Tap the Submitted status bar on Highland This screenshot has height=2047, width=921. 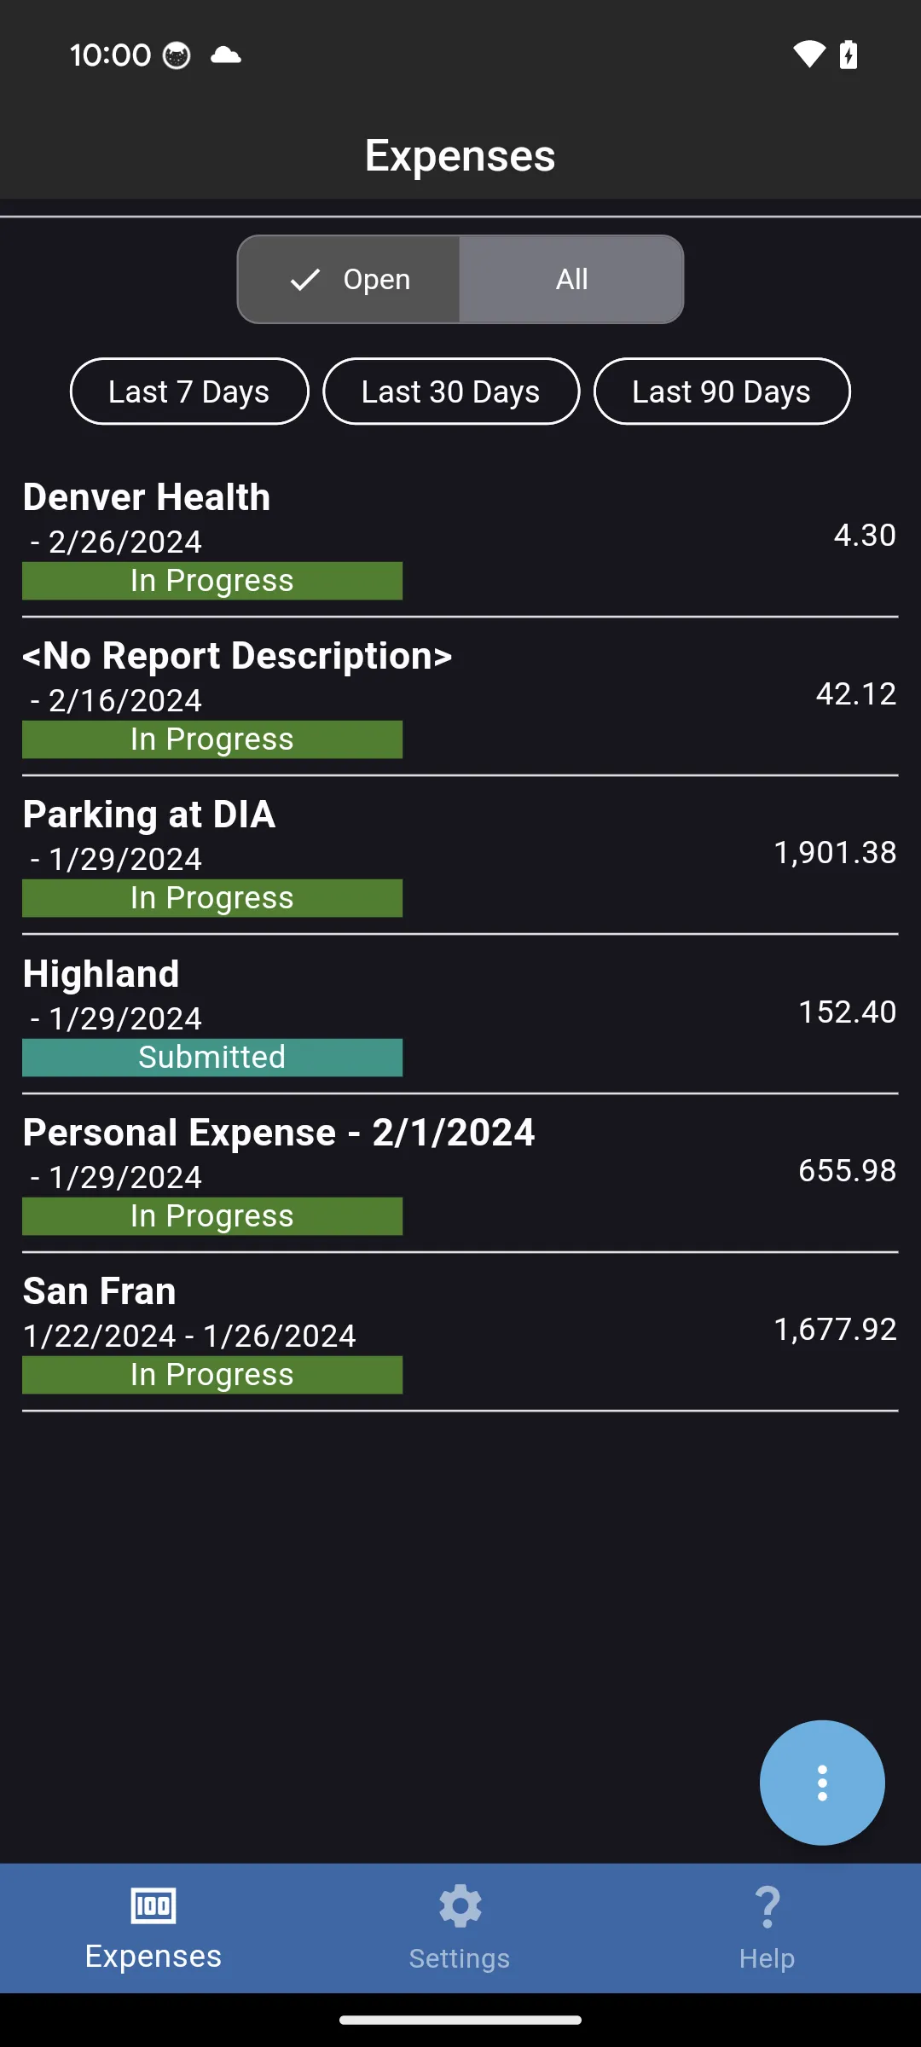pos(212,1058)
